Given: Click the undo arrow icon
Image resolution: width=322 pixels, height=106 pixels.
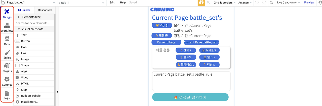Looking at the screenshot, I should click(257, 3).
